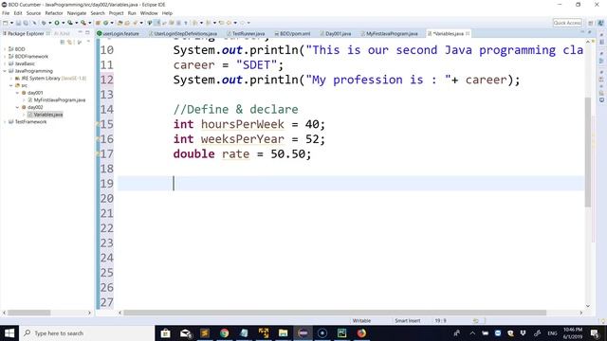This screenshot has width=607, height=341.
Task: Close the Variables.java editor tab
Action: click(x=468, y=34)
